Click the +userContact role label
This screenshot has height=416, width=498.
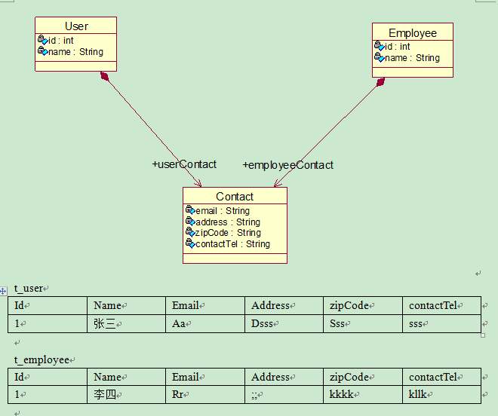coord(184,164)
